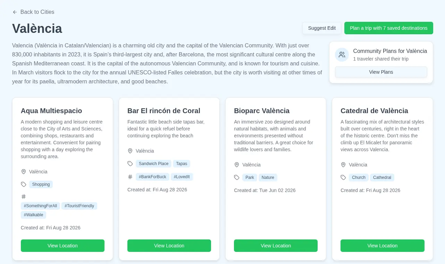Select the #TouristFriendly hashtag chip
Image resolution: width=445 pixels, height=264 pixels.
pyautogui.click(x=79, y=206)
